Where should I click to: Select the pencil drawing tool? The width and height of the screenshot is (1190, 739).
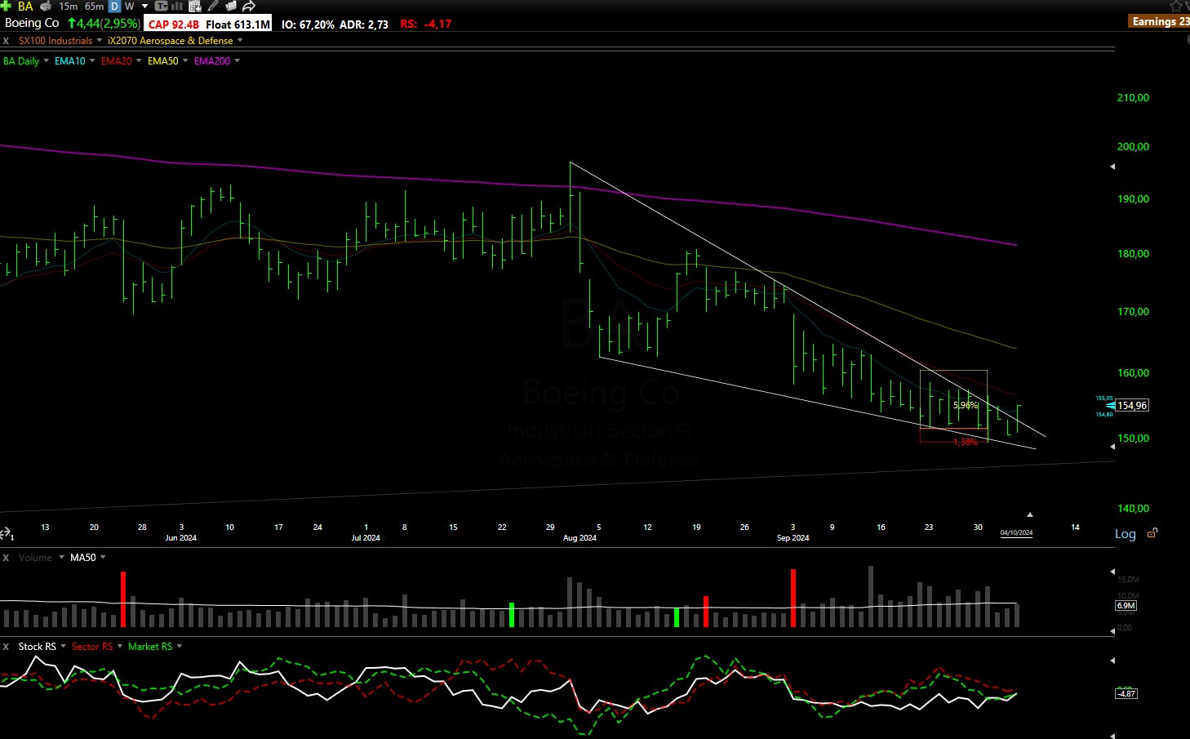pos(213,6)
